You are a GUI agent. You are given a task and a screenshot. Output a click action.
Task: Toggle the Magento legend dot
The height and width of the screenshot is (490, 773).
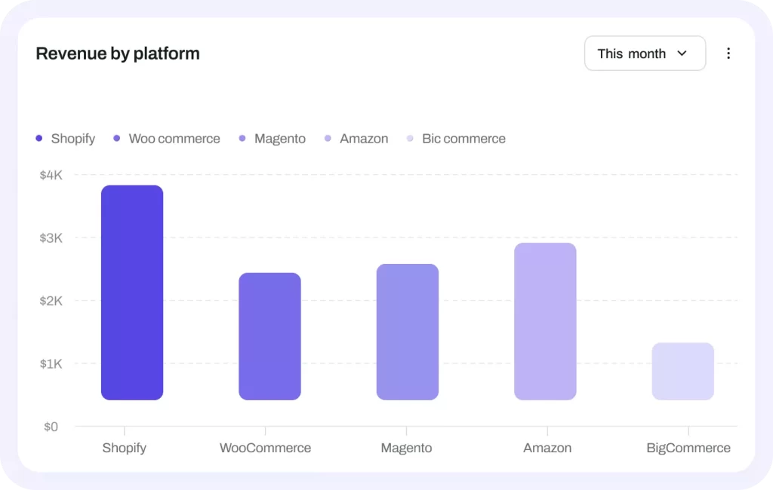[x=242, y=139]
